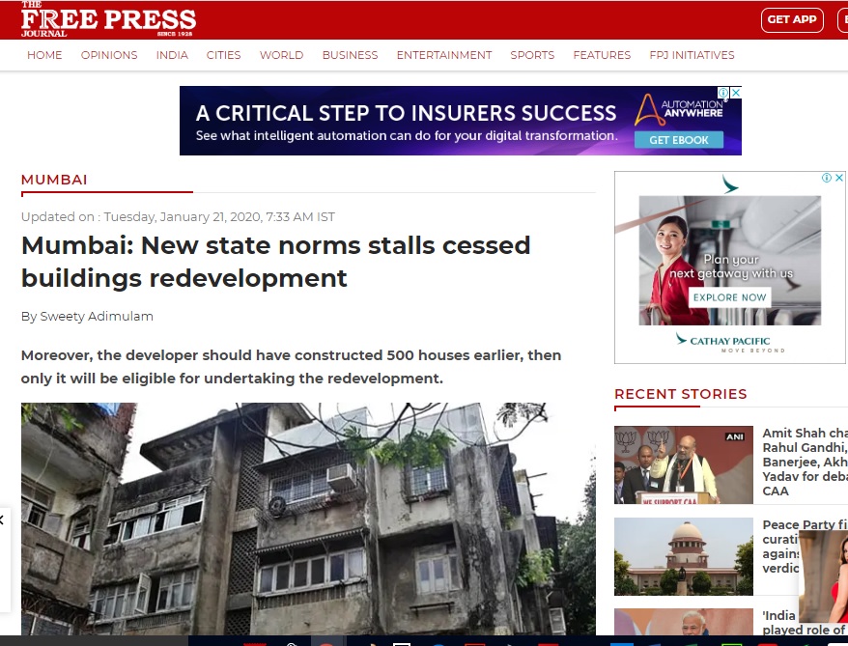Click the MUMBAI category link

(54, 180)
